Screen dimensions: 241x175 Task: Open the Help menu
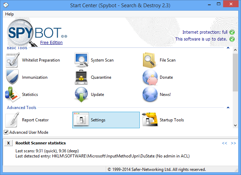[x=9, y=14]
